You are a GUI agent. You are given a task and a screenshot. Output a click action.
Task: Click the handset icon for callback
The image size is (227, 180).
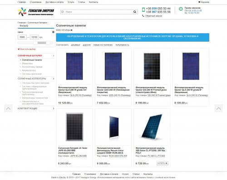(143, 16)
